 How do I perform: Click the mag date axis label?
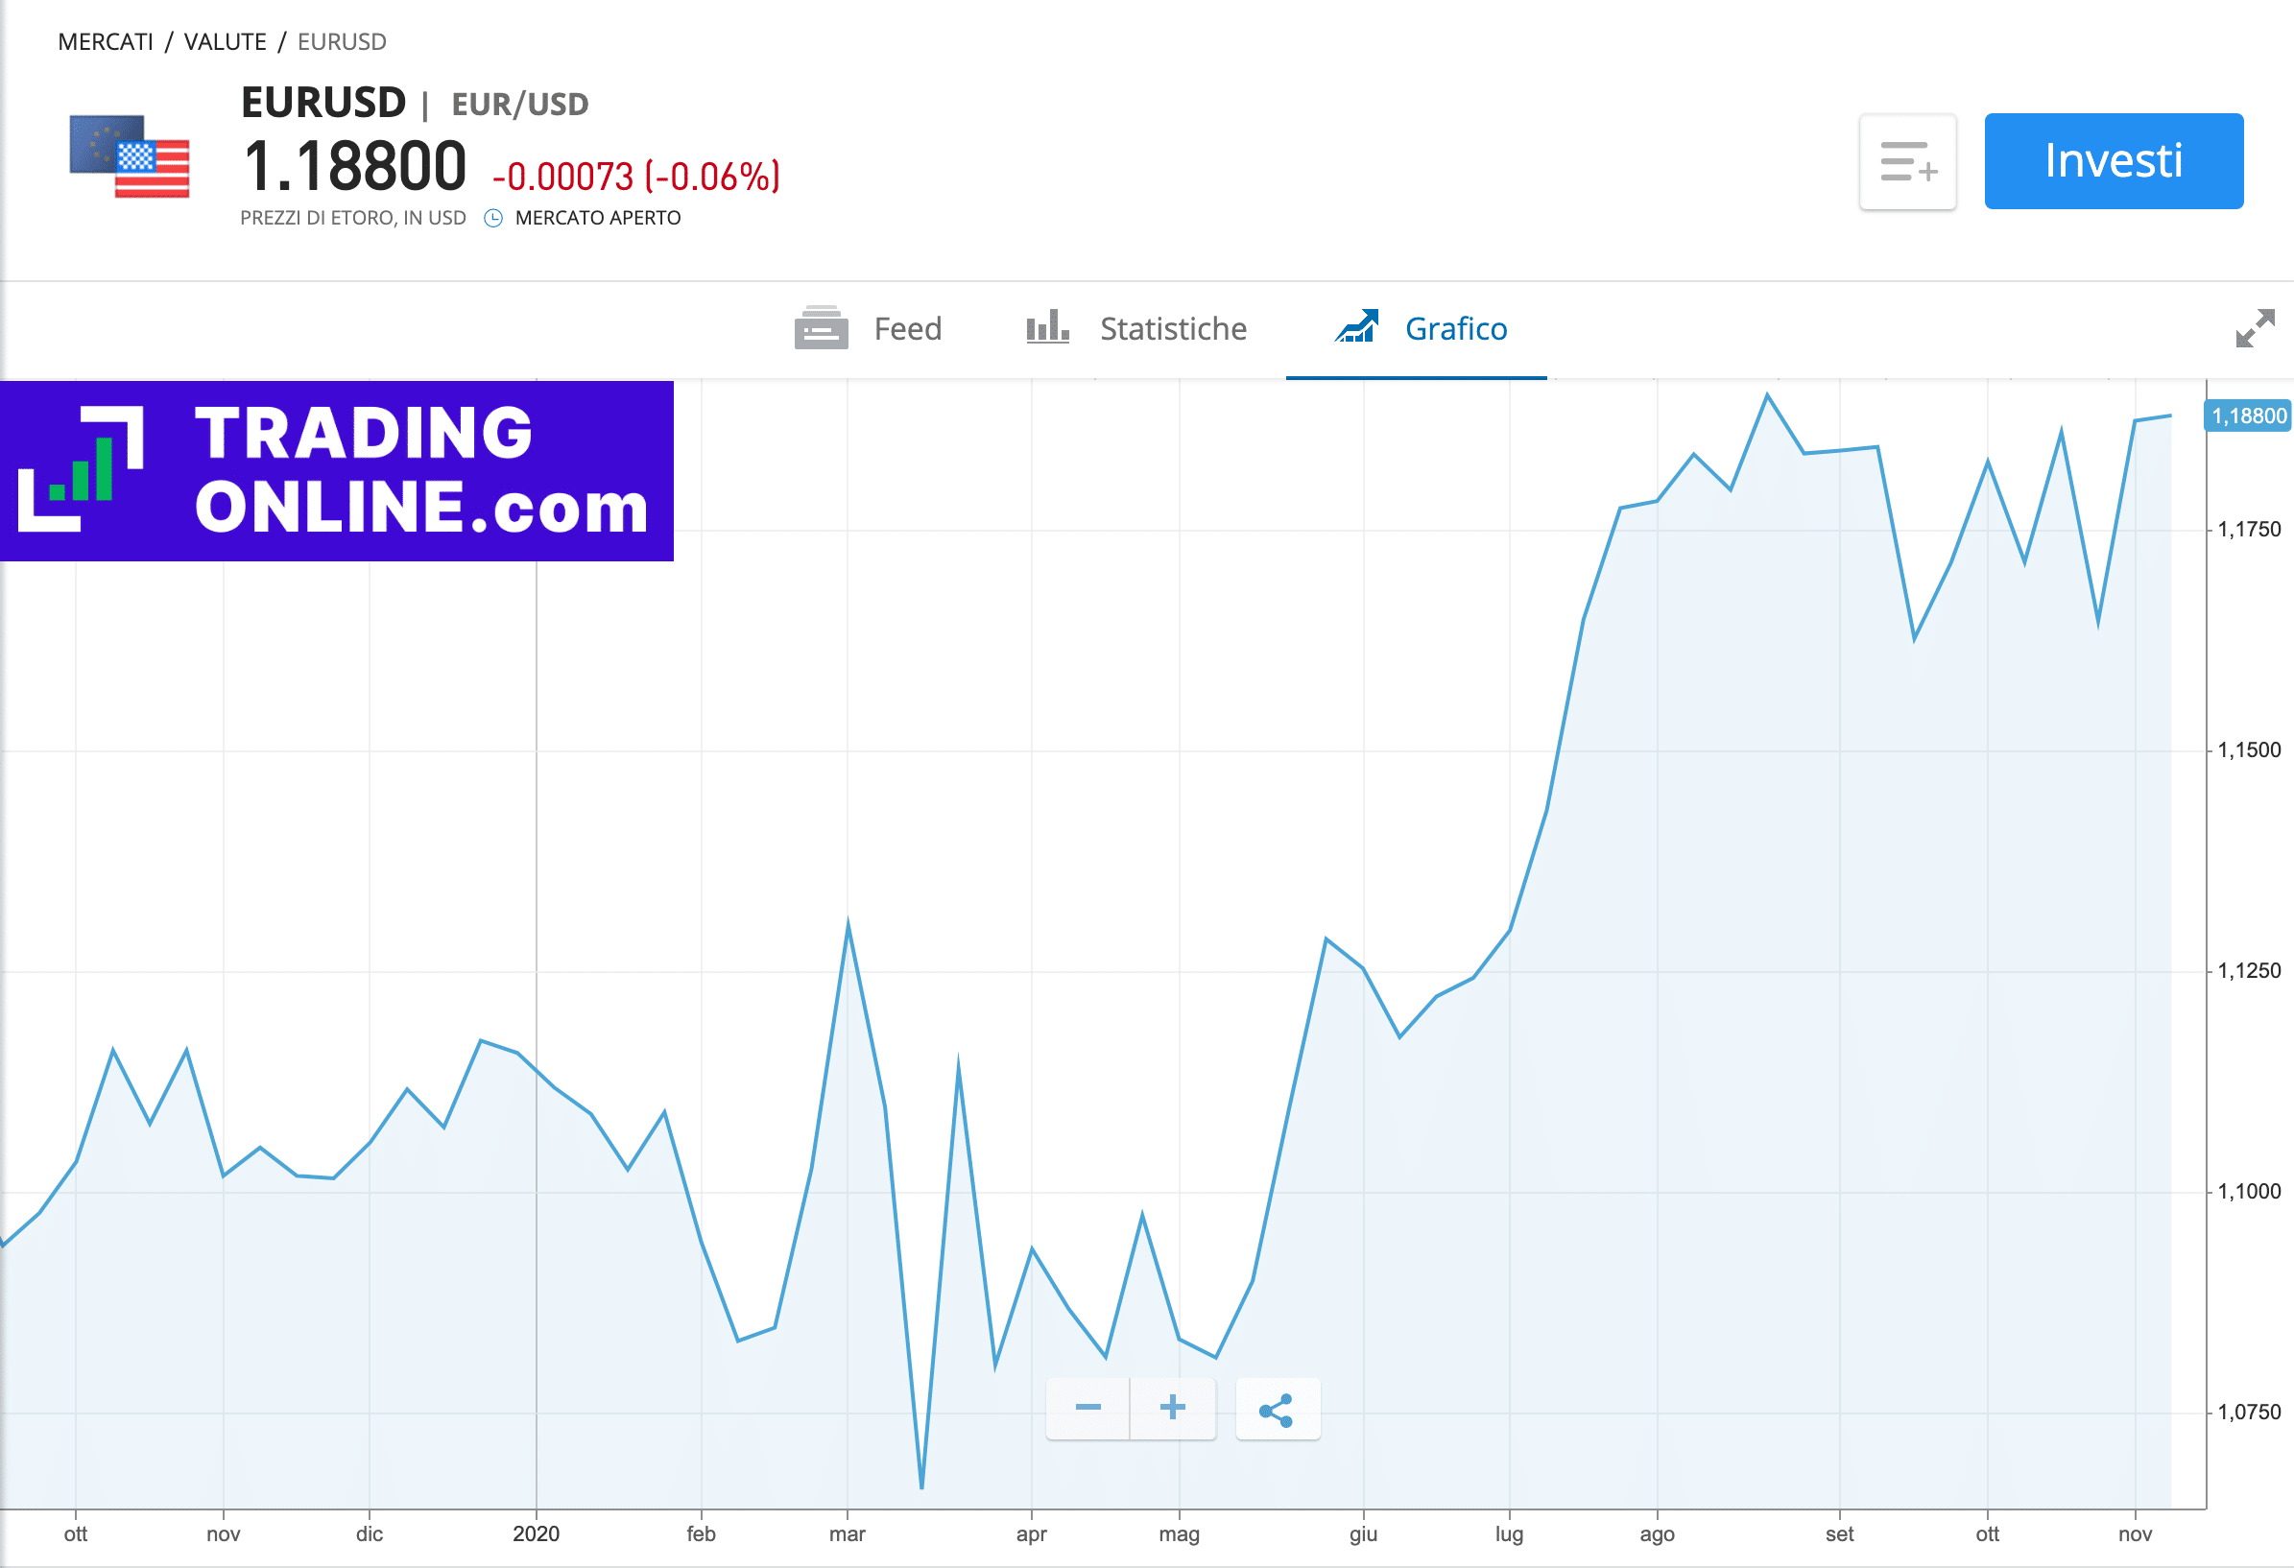click(1179, 1535)
